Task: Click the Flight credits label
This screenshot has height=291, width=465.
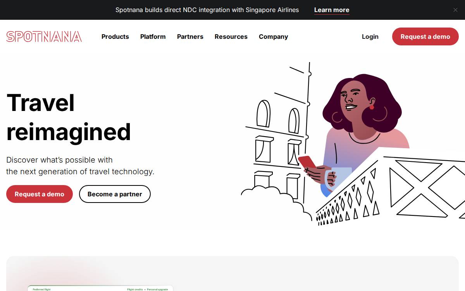Action: (x=135, y=289)
